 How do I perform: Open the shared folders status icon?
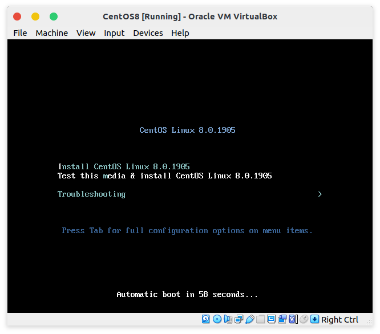point(261,319)
